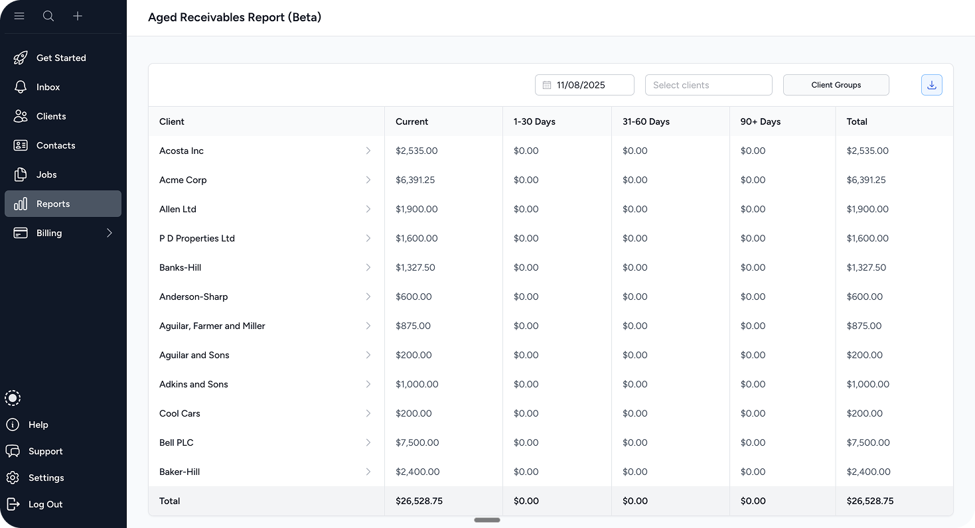Click Banks-Hill current amount $1,327.50
Image resolution: width=975 pixels, height=528 pixels.
pyautogui.click(x=415, y=267)
